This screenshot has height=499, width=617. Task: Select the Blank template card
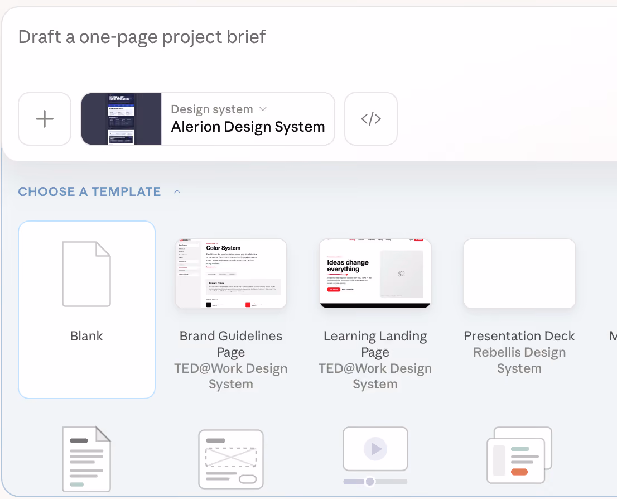[x=86, y=310]
